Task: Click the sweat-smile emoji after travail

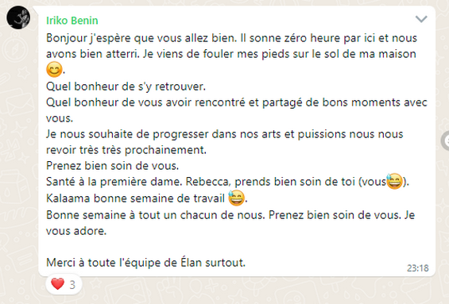Action: pyautogui.click(x=236, y=198)
